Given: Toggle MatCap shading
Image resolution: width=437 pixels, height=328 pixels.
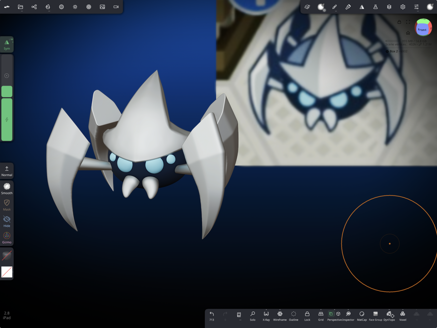Looking at the screenshot, I should pyautogui.click(x=362, y=316).
